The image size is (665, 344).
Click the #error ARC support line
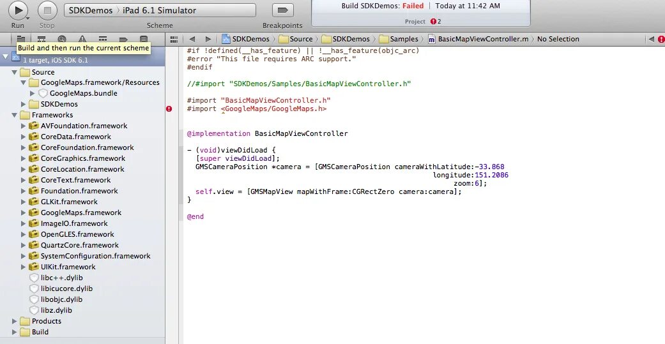click(x=271, y=59)
